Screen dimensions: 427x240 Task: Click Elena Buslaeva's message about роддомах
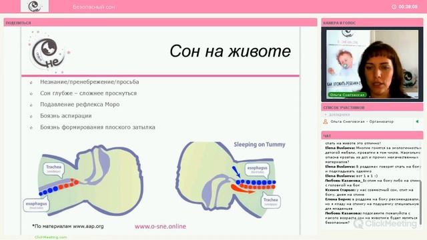point(372,169)
